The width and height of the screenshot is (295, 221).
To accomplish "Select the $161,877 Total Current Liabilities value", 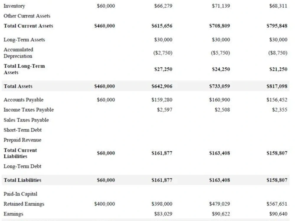I will (x=162, y=153).
